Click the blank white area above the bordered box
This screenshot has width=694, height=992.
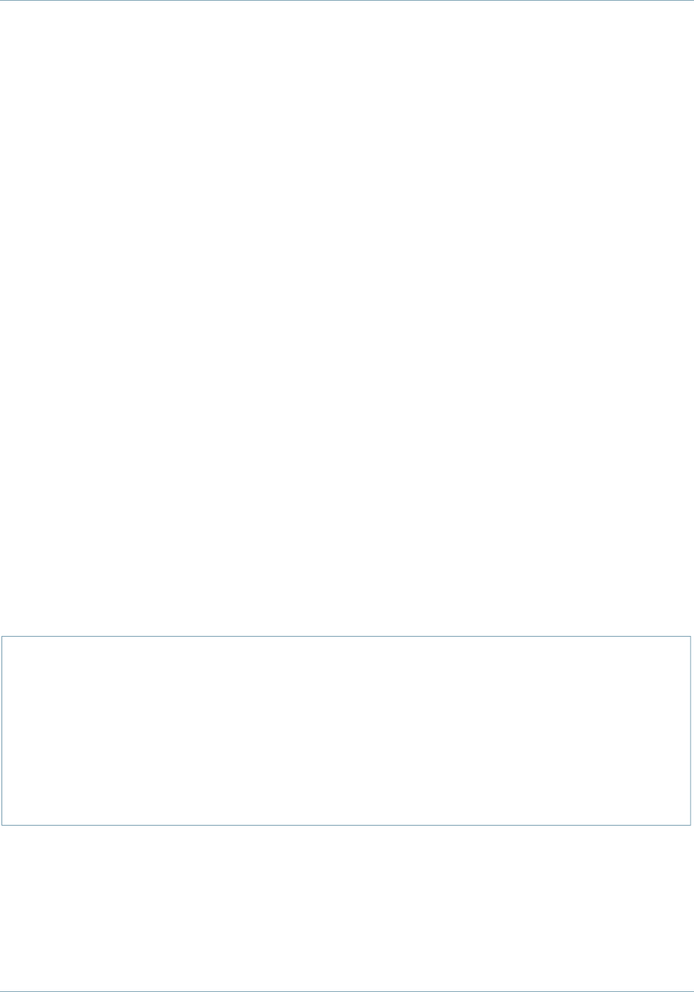click(346, 317)
